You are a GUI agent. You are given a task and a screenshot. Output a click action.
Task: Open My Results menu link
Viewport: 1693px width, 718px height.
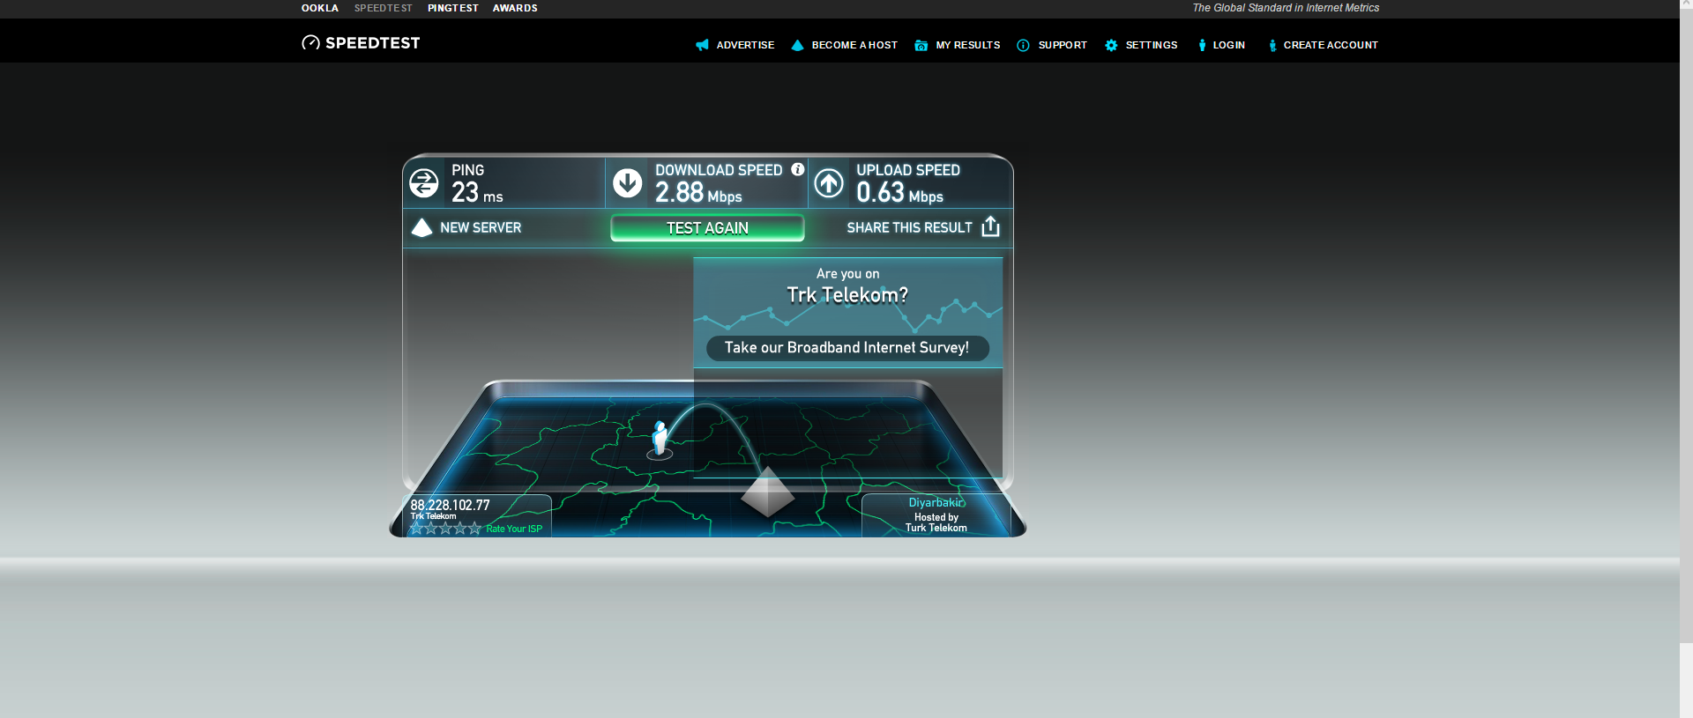[x=968, y=45]
